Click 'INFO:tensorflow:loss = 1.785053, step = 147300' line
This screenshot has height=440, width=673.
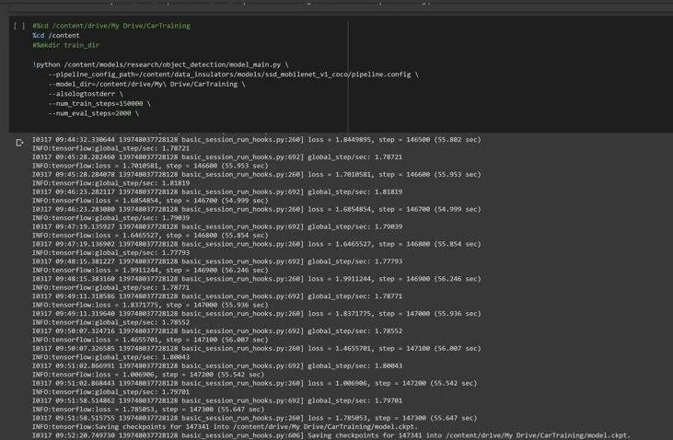(x=148, y=409)
